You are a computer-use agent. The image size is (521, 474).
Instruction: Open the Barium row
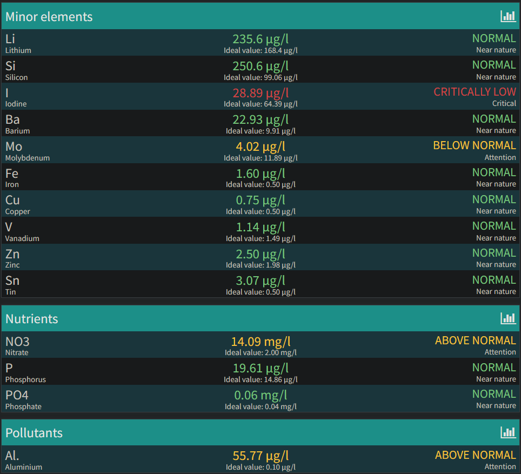tap(260, 123)
